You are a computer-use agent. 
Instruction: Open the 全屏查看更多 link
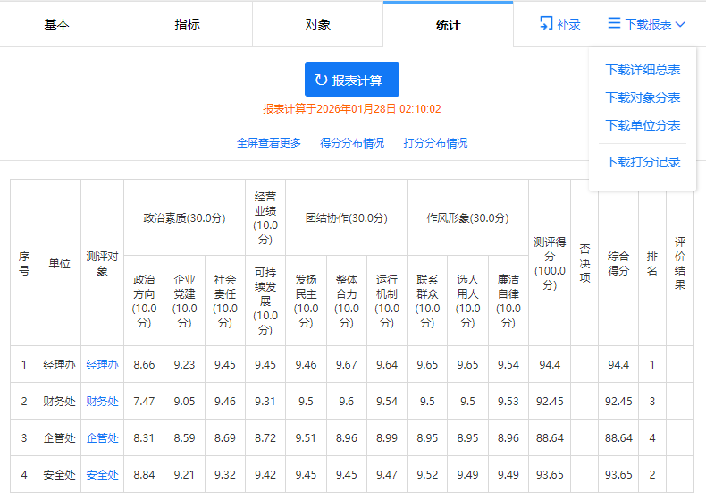pos(269,143)
